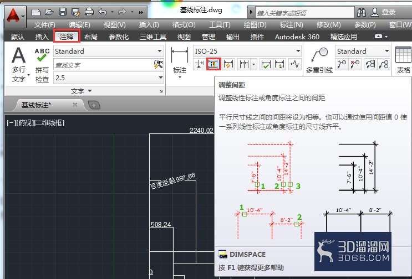Open the AutoCAD application menu button
The width and height of the screenshot is (412, 279).
pyautogui.click(x=15, y=16)
